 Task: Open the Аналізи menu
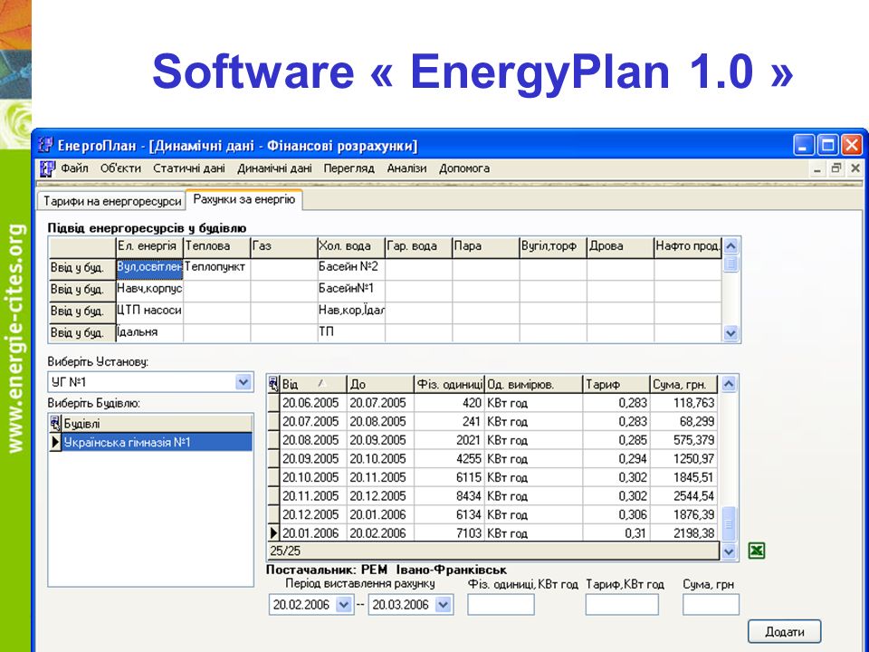[406, 168]
